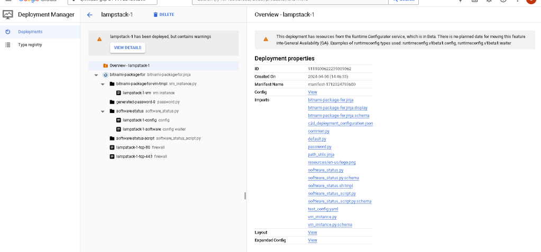Open path_utils.jinja import link

coord(321,154)
